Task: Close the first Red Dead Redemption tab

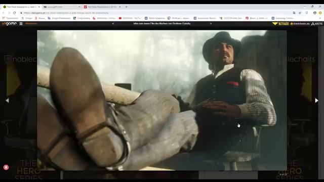Action: pos(39,7)
